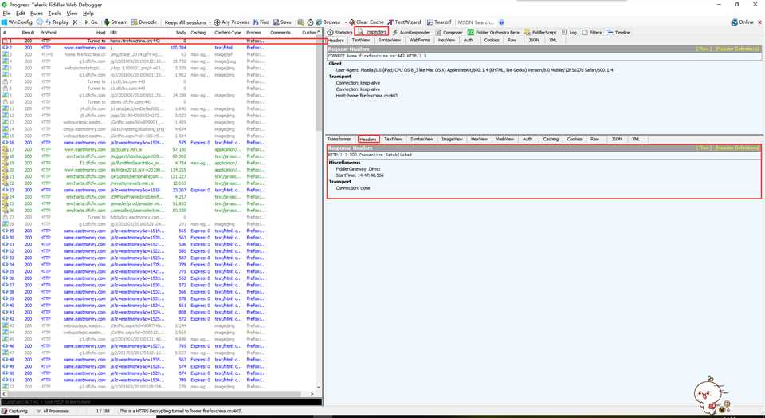Select request TextView inspector tab
765x418 pixels.
361,40
